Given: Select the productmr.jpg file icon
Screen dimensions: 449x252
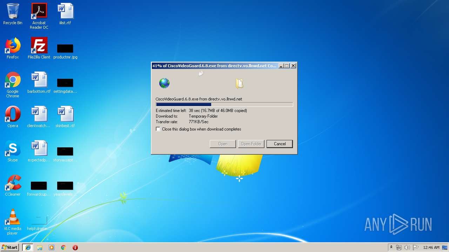Looking at the screenshot, I should [65, 51].
